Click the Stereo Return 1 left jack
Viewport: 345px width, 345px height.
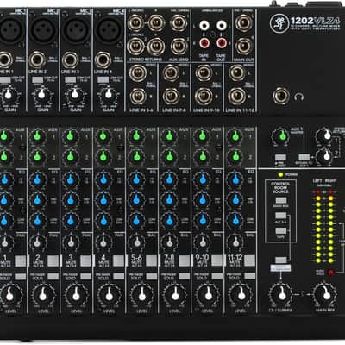(135, 23)
